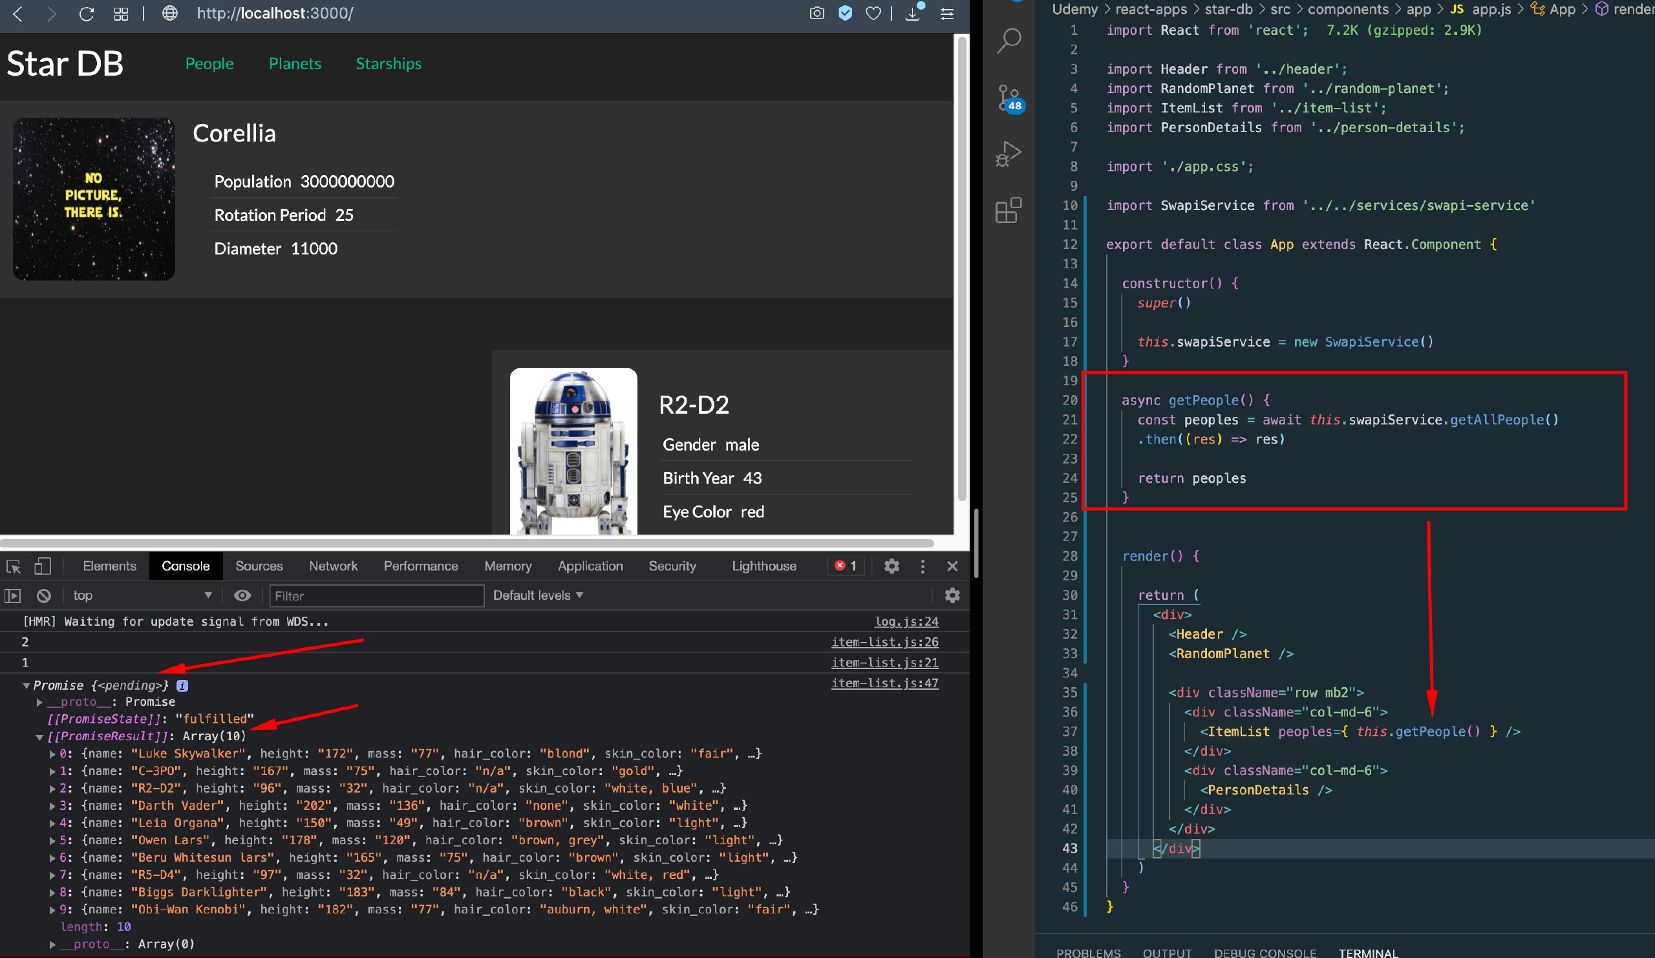Switch to the Network tab in DevTools

click(x=333, y=566)
